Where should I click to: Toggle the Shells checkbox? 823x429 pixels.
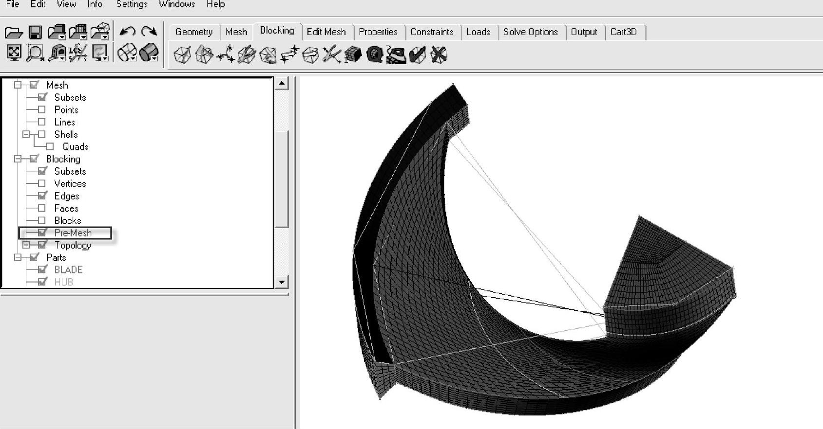coord(42,134)
